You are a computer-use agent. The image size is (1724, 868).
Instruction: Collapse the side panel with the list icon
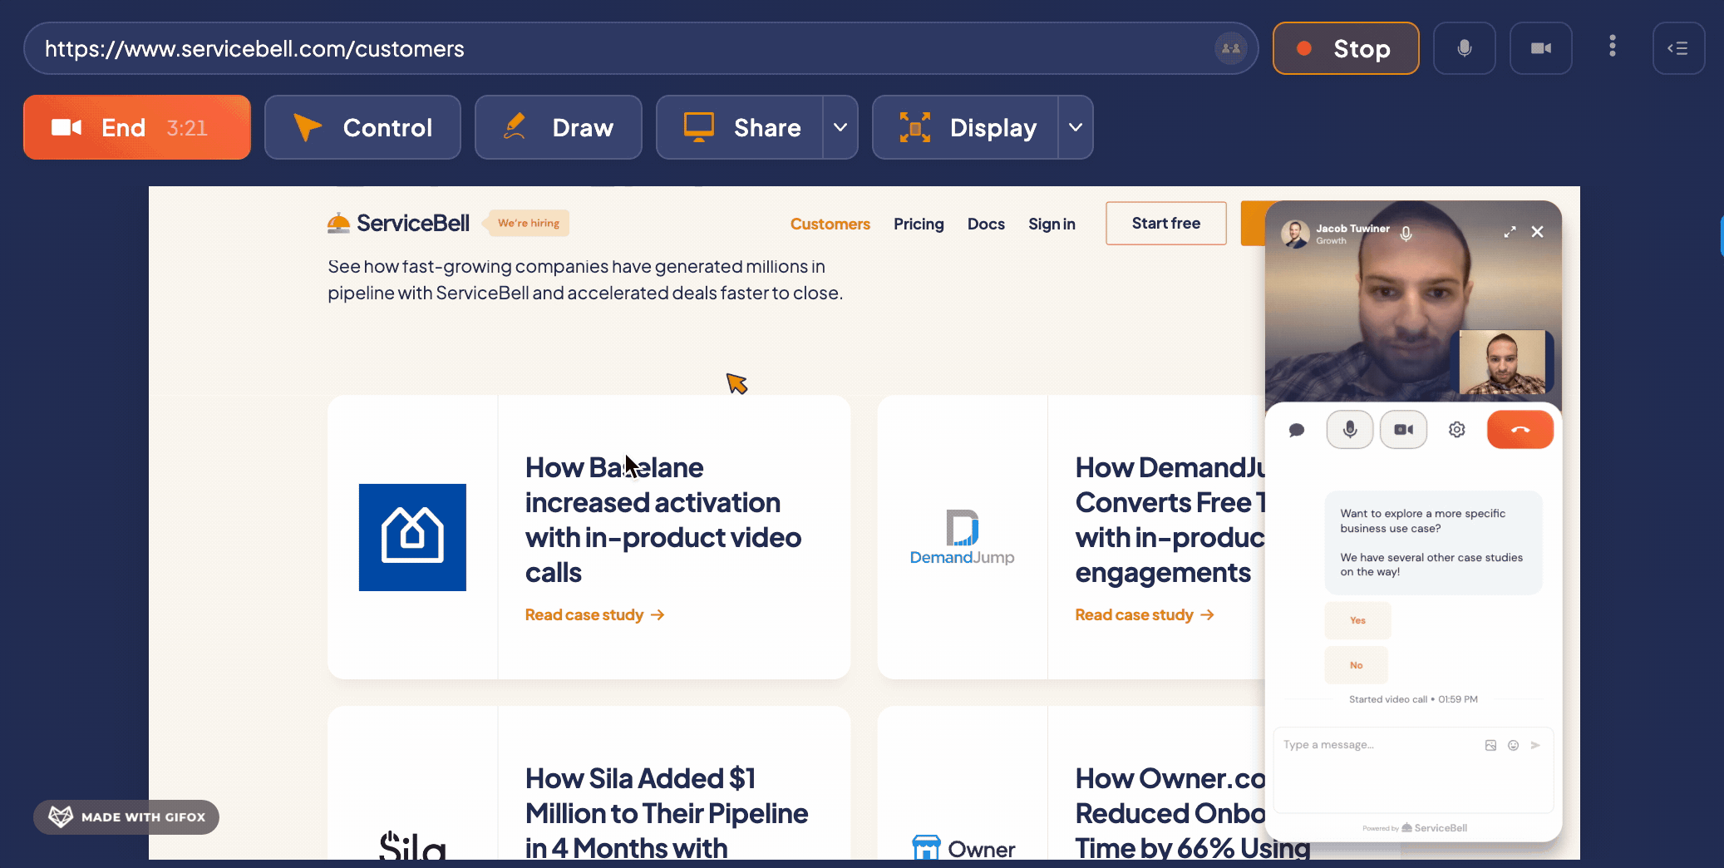click(x=1678, y=48)
